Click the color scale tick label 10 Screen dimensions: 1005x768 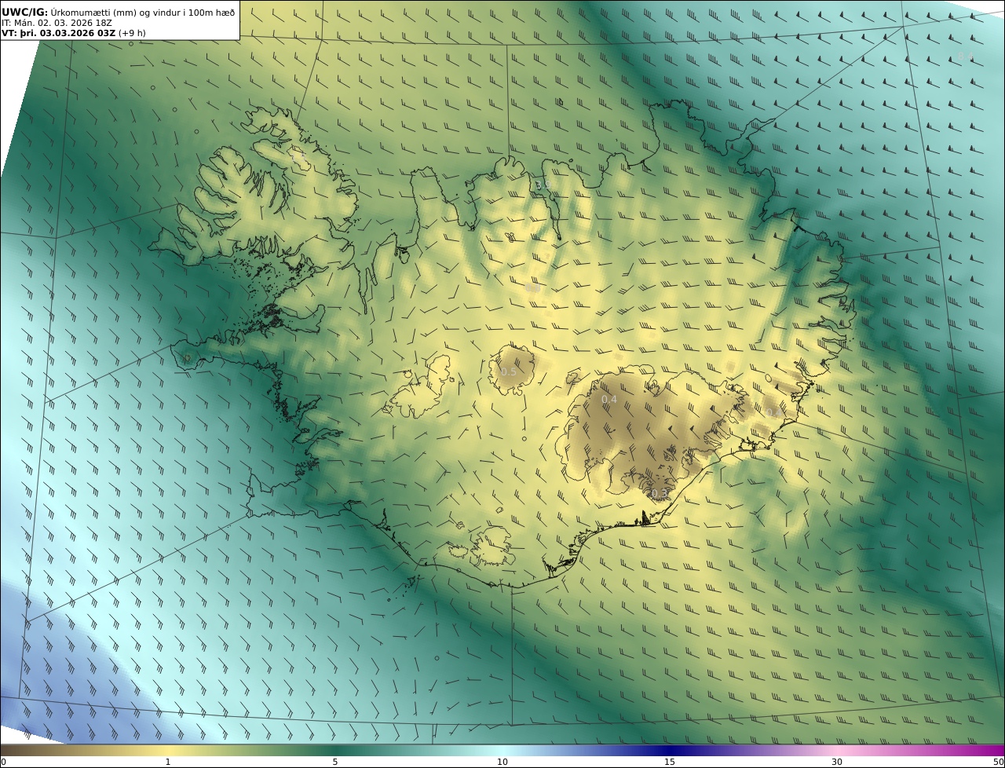502,762
